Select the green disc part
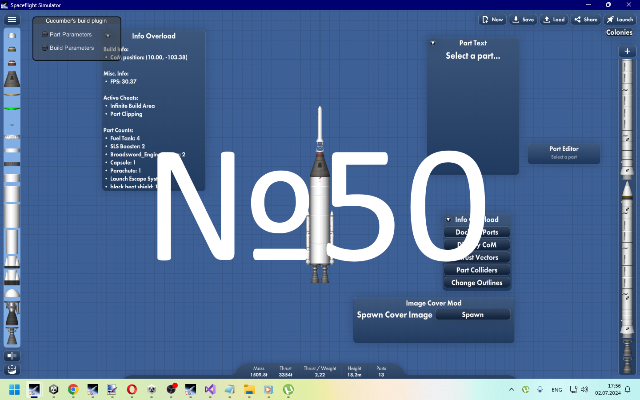 12,108
